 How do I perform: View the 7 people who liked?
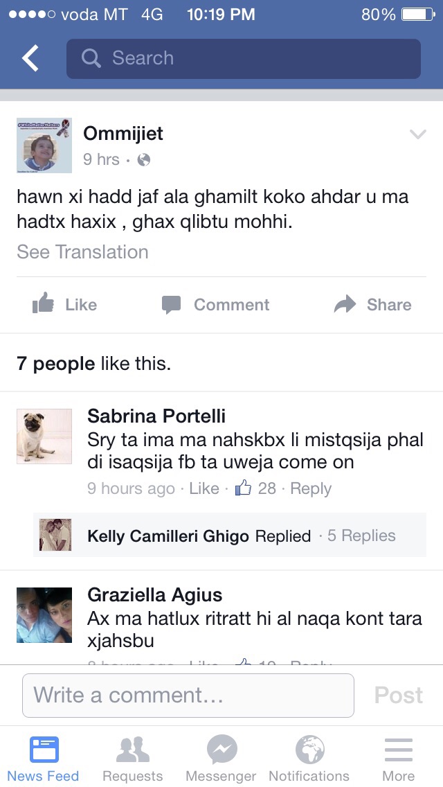pyautogui.click(x=93, y=363)
